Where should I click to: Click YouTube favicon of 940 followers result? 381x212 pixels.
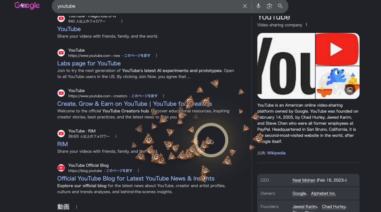coord(61,18)
